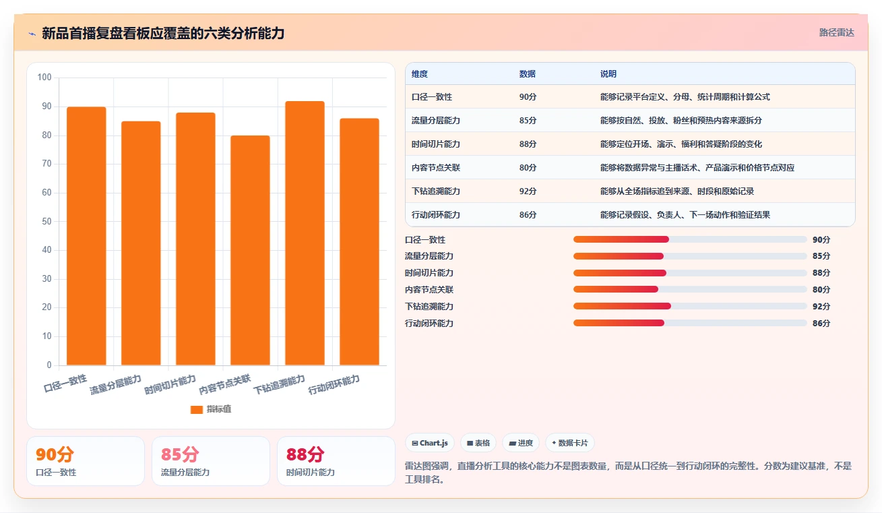The image size is (882, 513).
Task: Click the 92分 progress value label
Action: tap(821, 306)
